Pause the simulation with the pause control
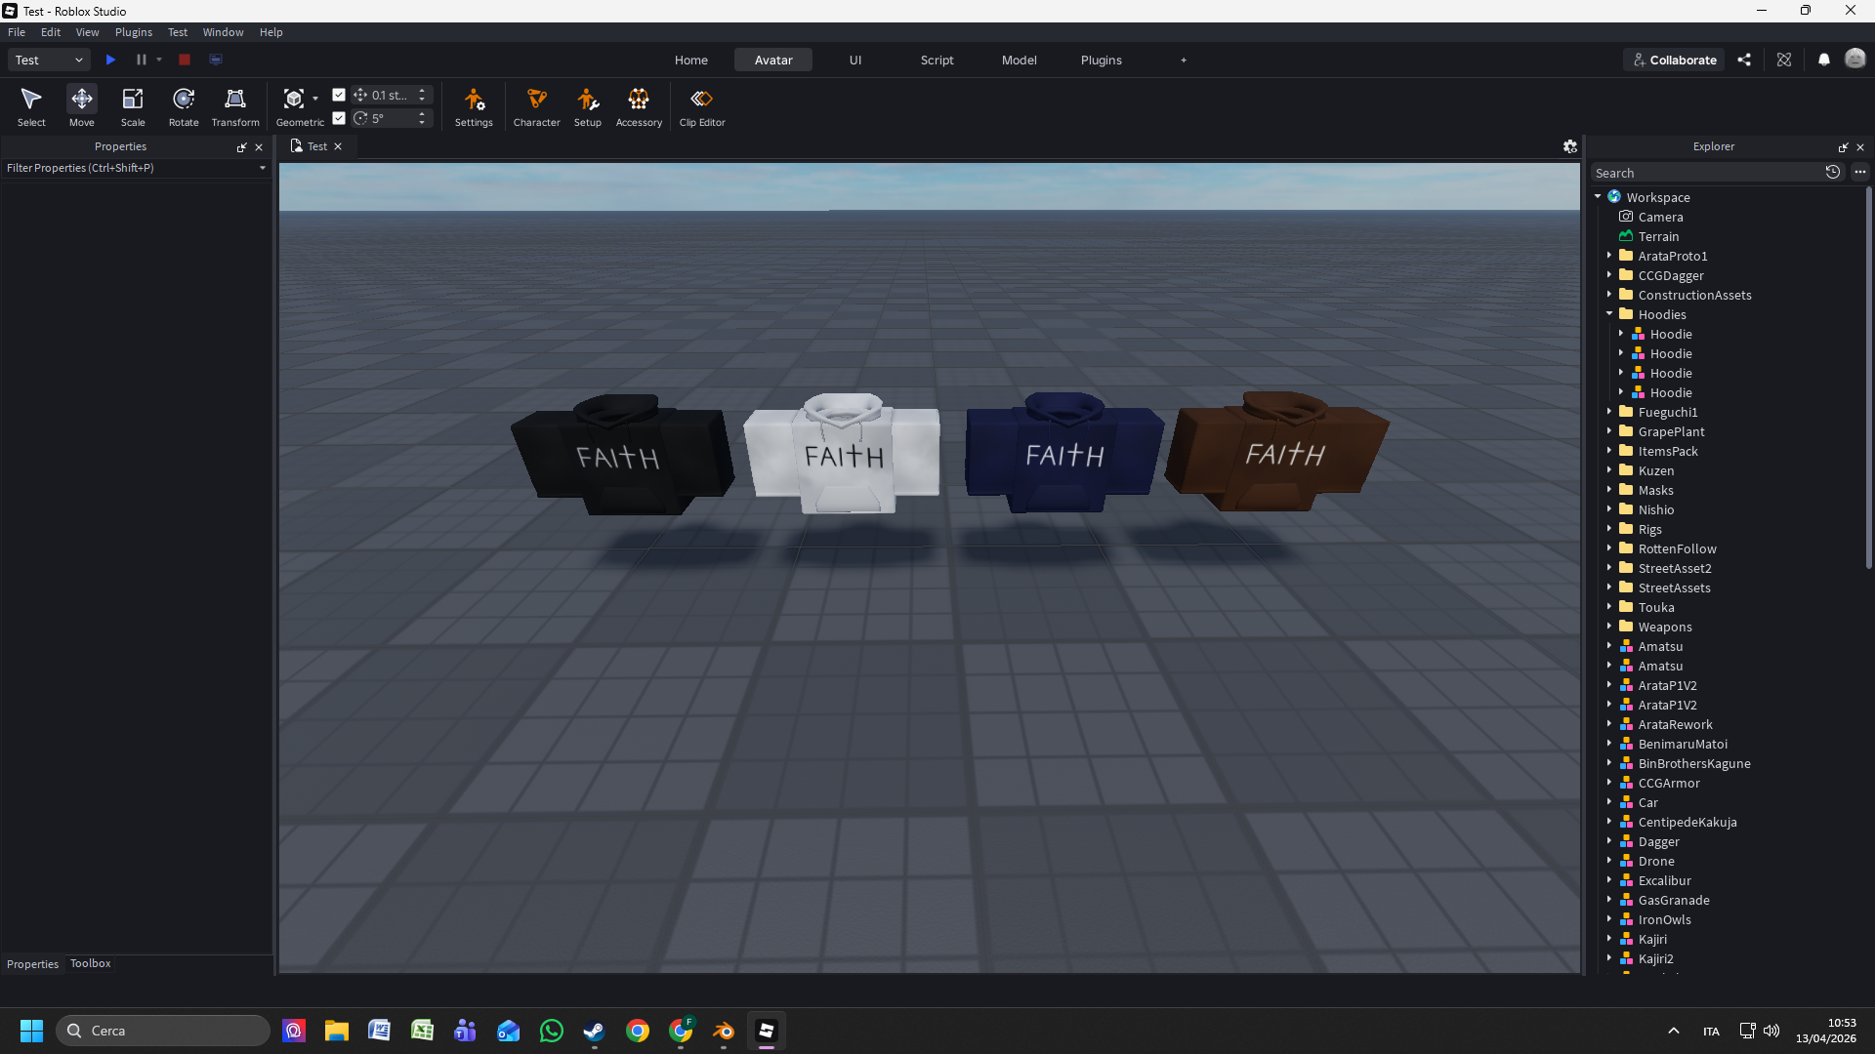Screen dimensions: 1875x1054 (x=142, y=60)
